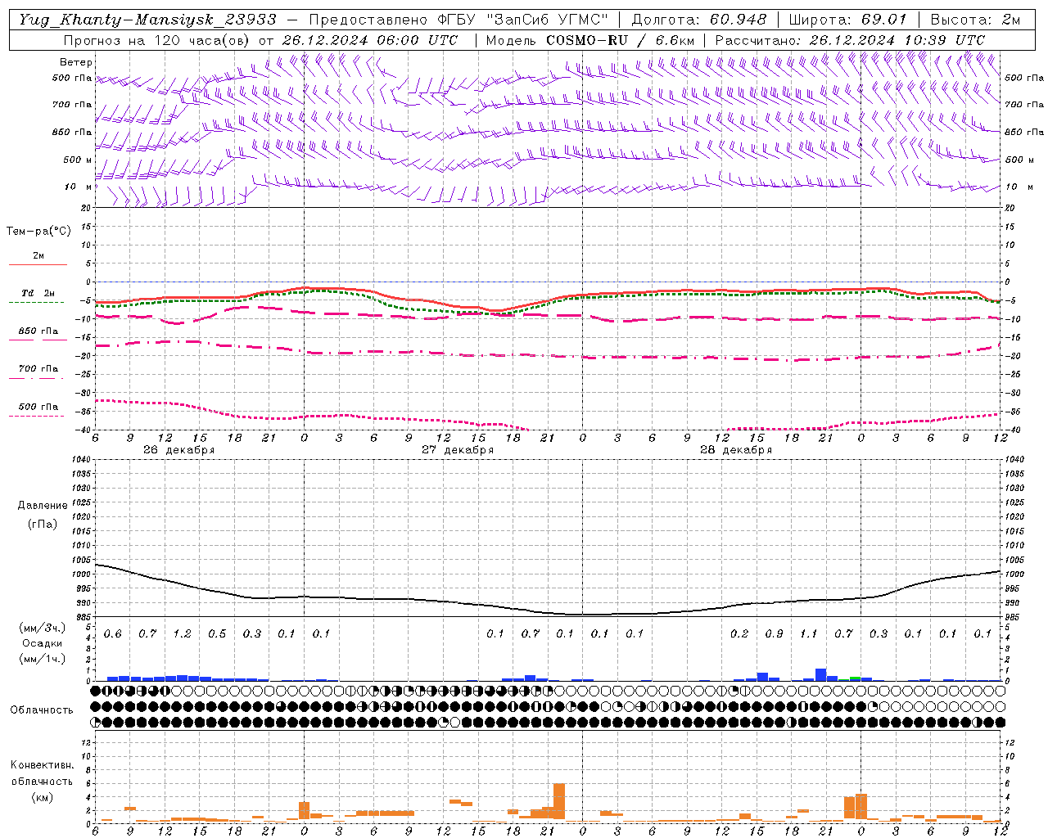
Task: Click the Осадки precipitation label
Action: pyautogui.click(x=42, y=643)
